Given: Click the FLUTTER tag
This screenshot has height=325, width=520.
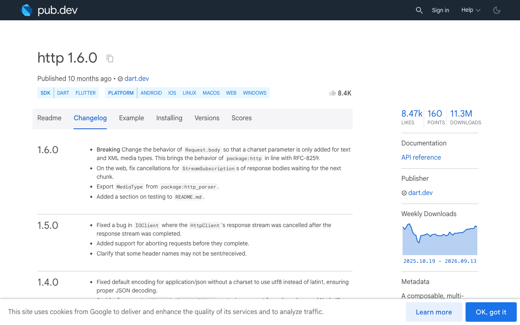Looking at the screenshot, I should point(86,93).
